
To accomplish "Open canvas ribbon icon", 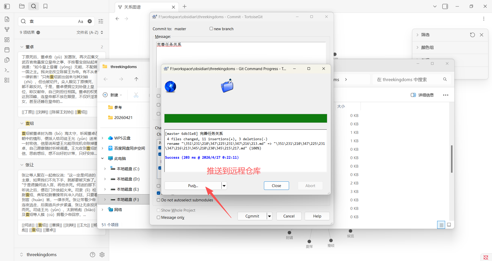I will [7, 40].
